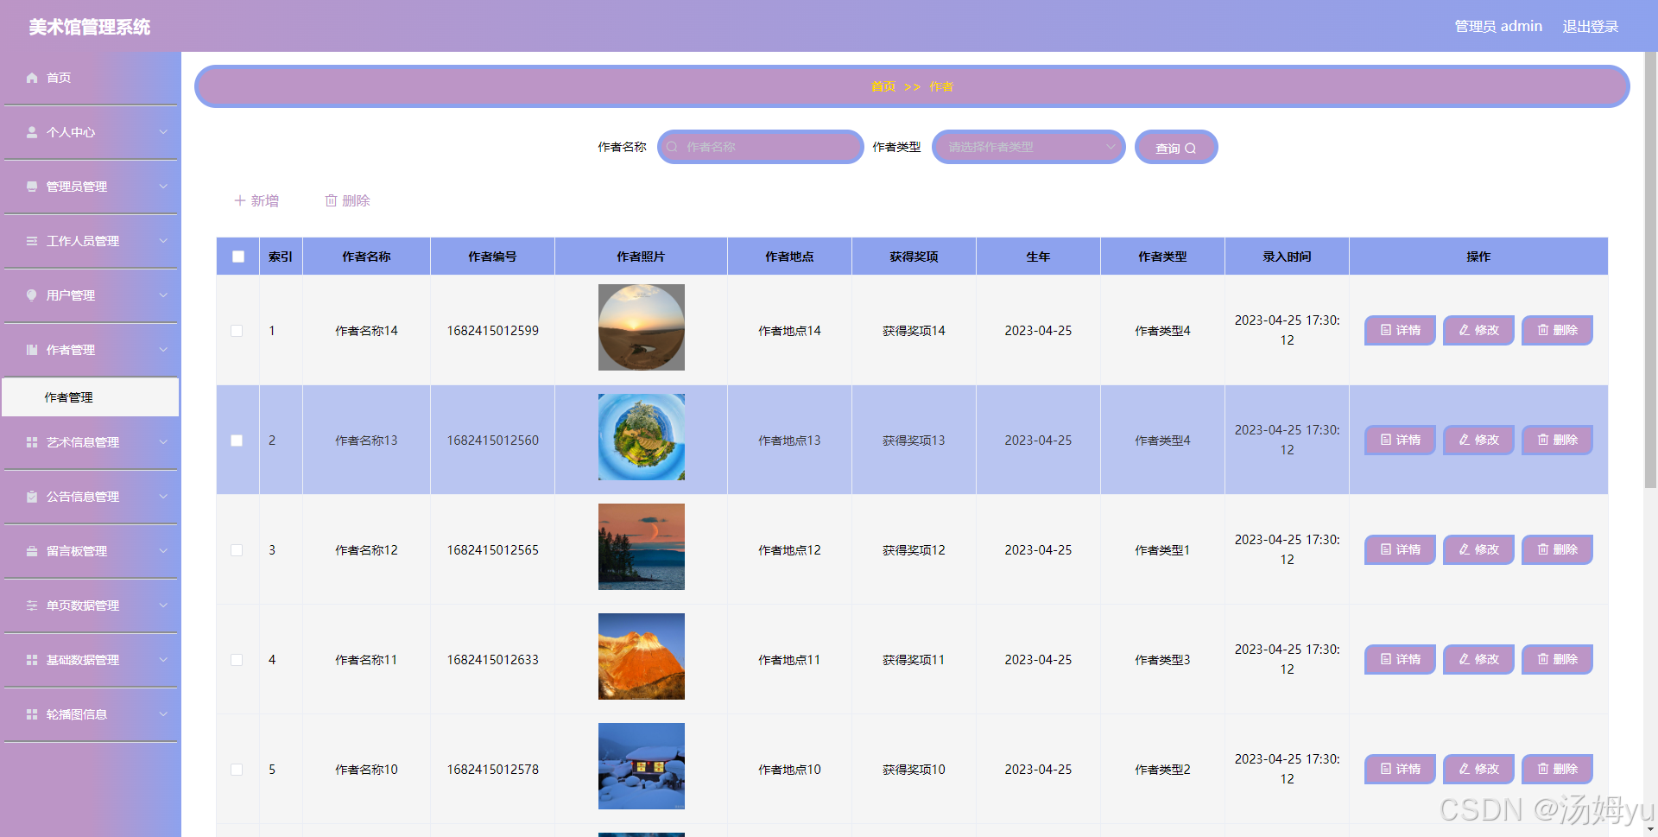This screenshot has width=1658, height=837.
Task: Click 修改 for 作者名称11
Action: (1478, 659)
